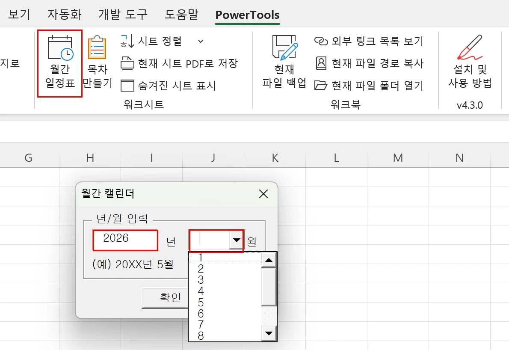Screen dimensions: 509x350
Task: Open the 개발 도구 ribbon tab
Action: click(123, 14)
